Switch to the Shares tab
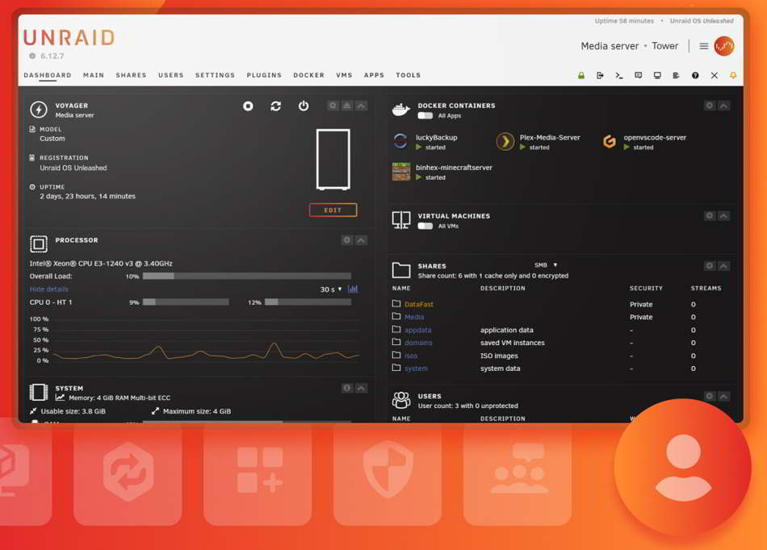This screenshot has width=767, height=550. point(131,75)
